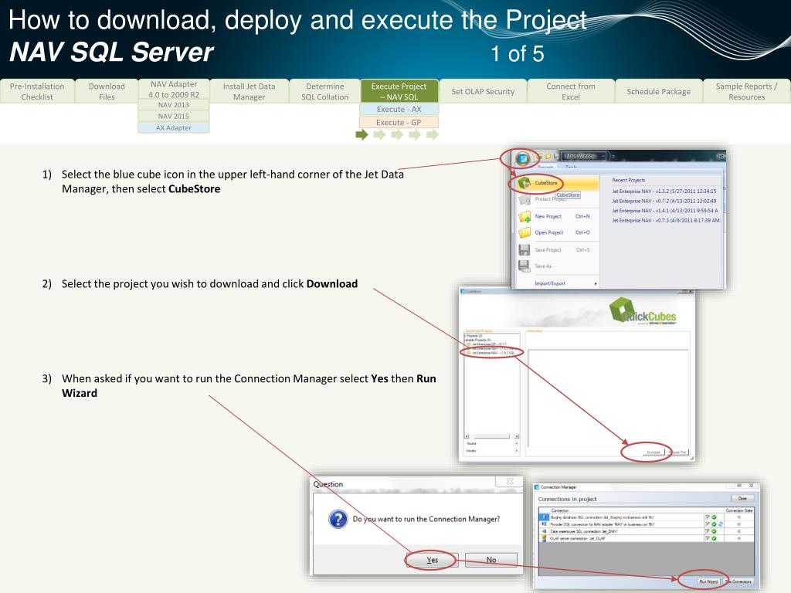
Task: Click blue refresh icon on NAV adapter row
Action: (x=721, y=524)
